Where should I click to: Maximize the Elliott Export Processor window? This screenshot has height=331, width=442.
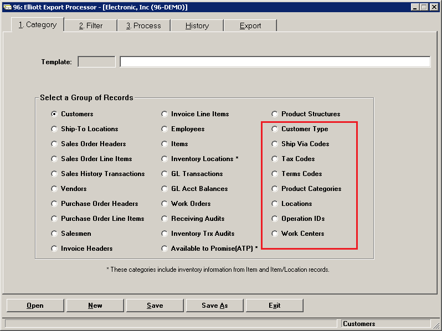click(424, 7)
